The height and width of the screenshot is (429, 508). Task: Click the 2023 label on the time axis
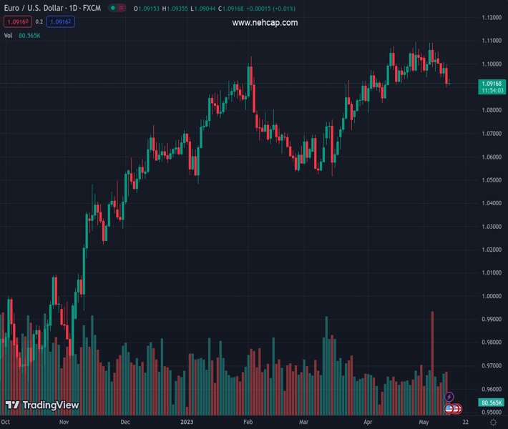coord(187,423)
